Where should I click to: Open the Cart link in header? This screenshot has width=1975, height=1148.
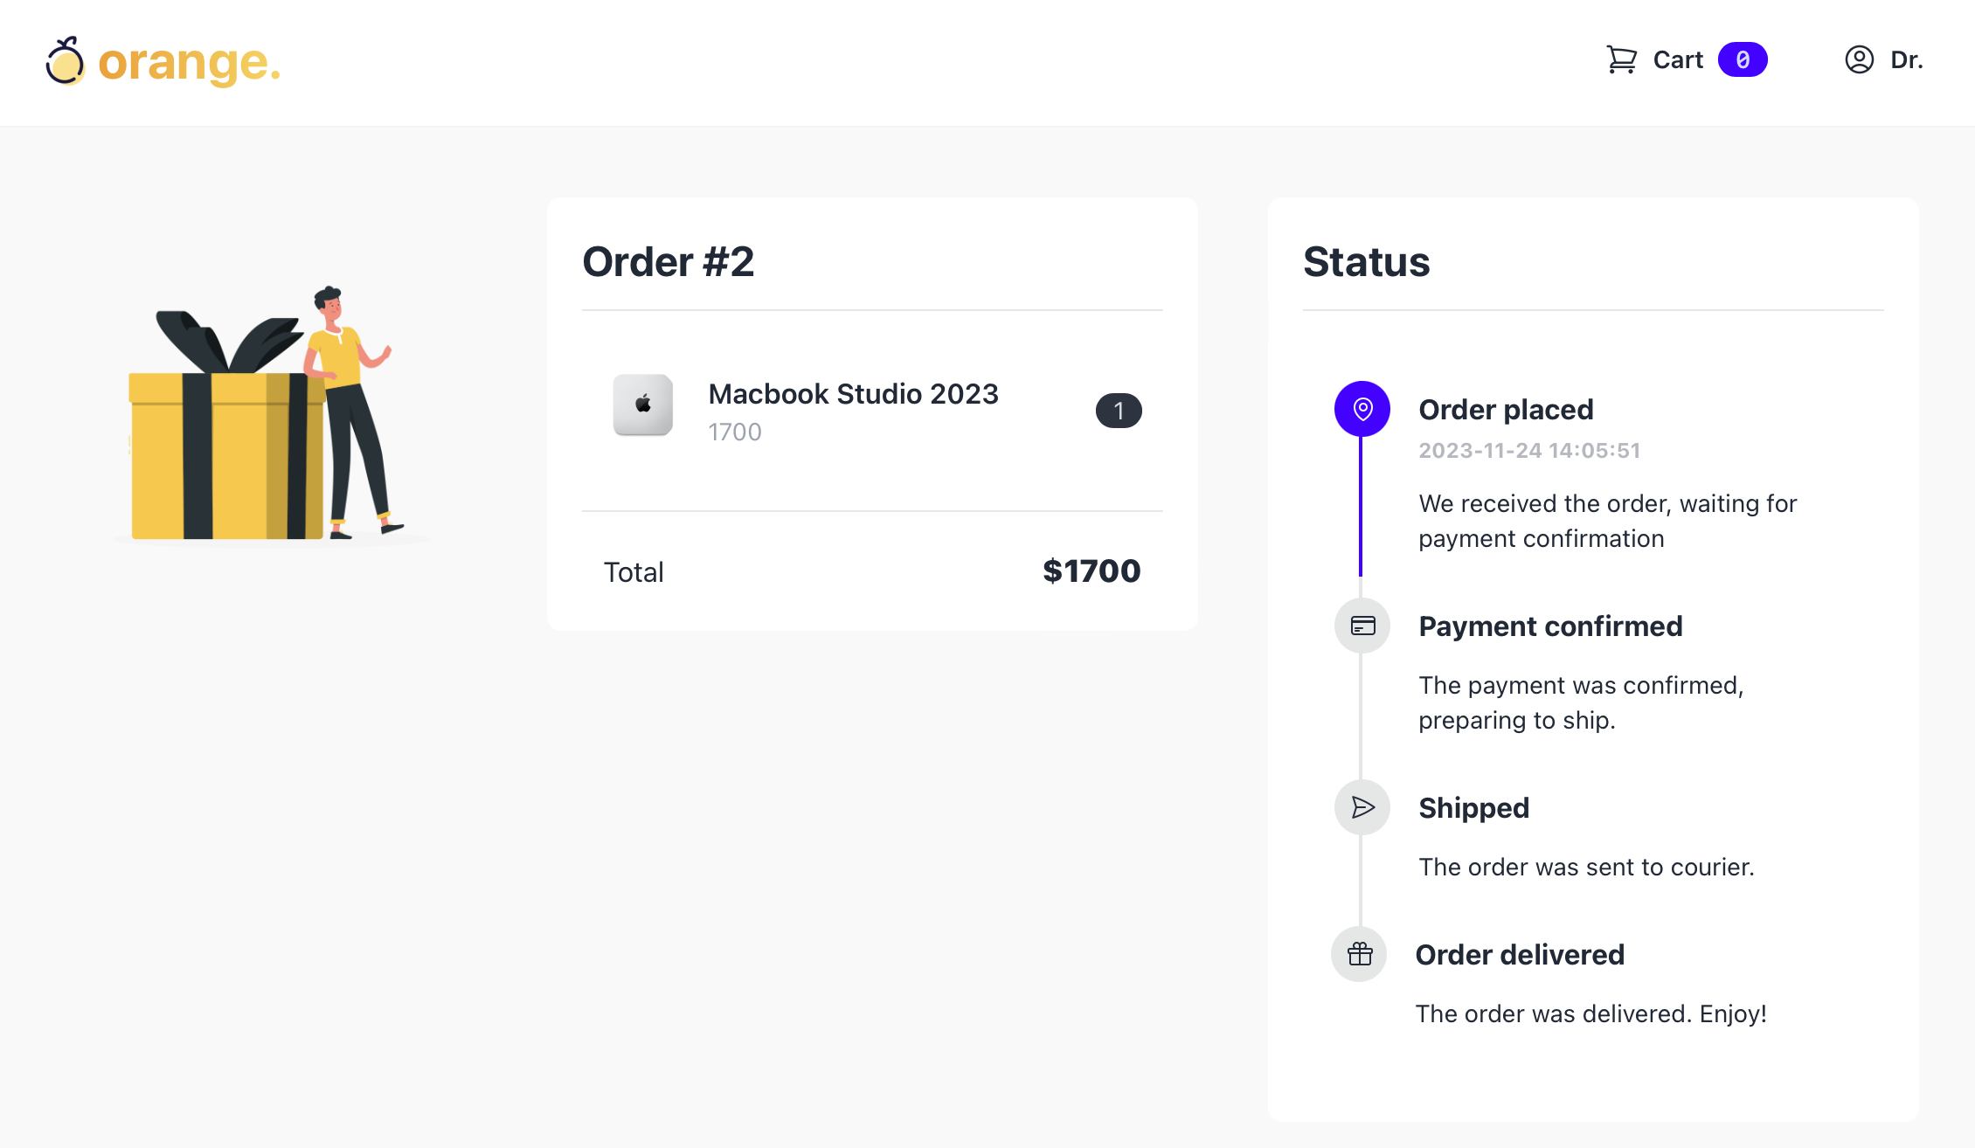tap(1678, 59)
